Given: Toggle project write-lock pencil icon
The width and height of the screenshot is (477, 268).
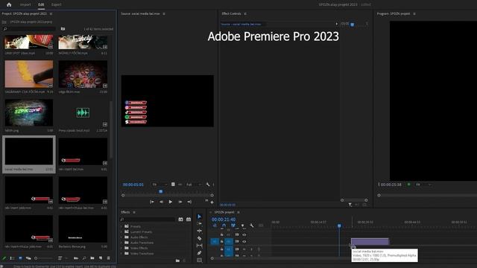Looking at the screenshot, I should [x=4, y=258].
